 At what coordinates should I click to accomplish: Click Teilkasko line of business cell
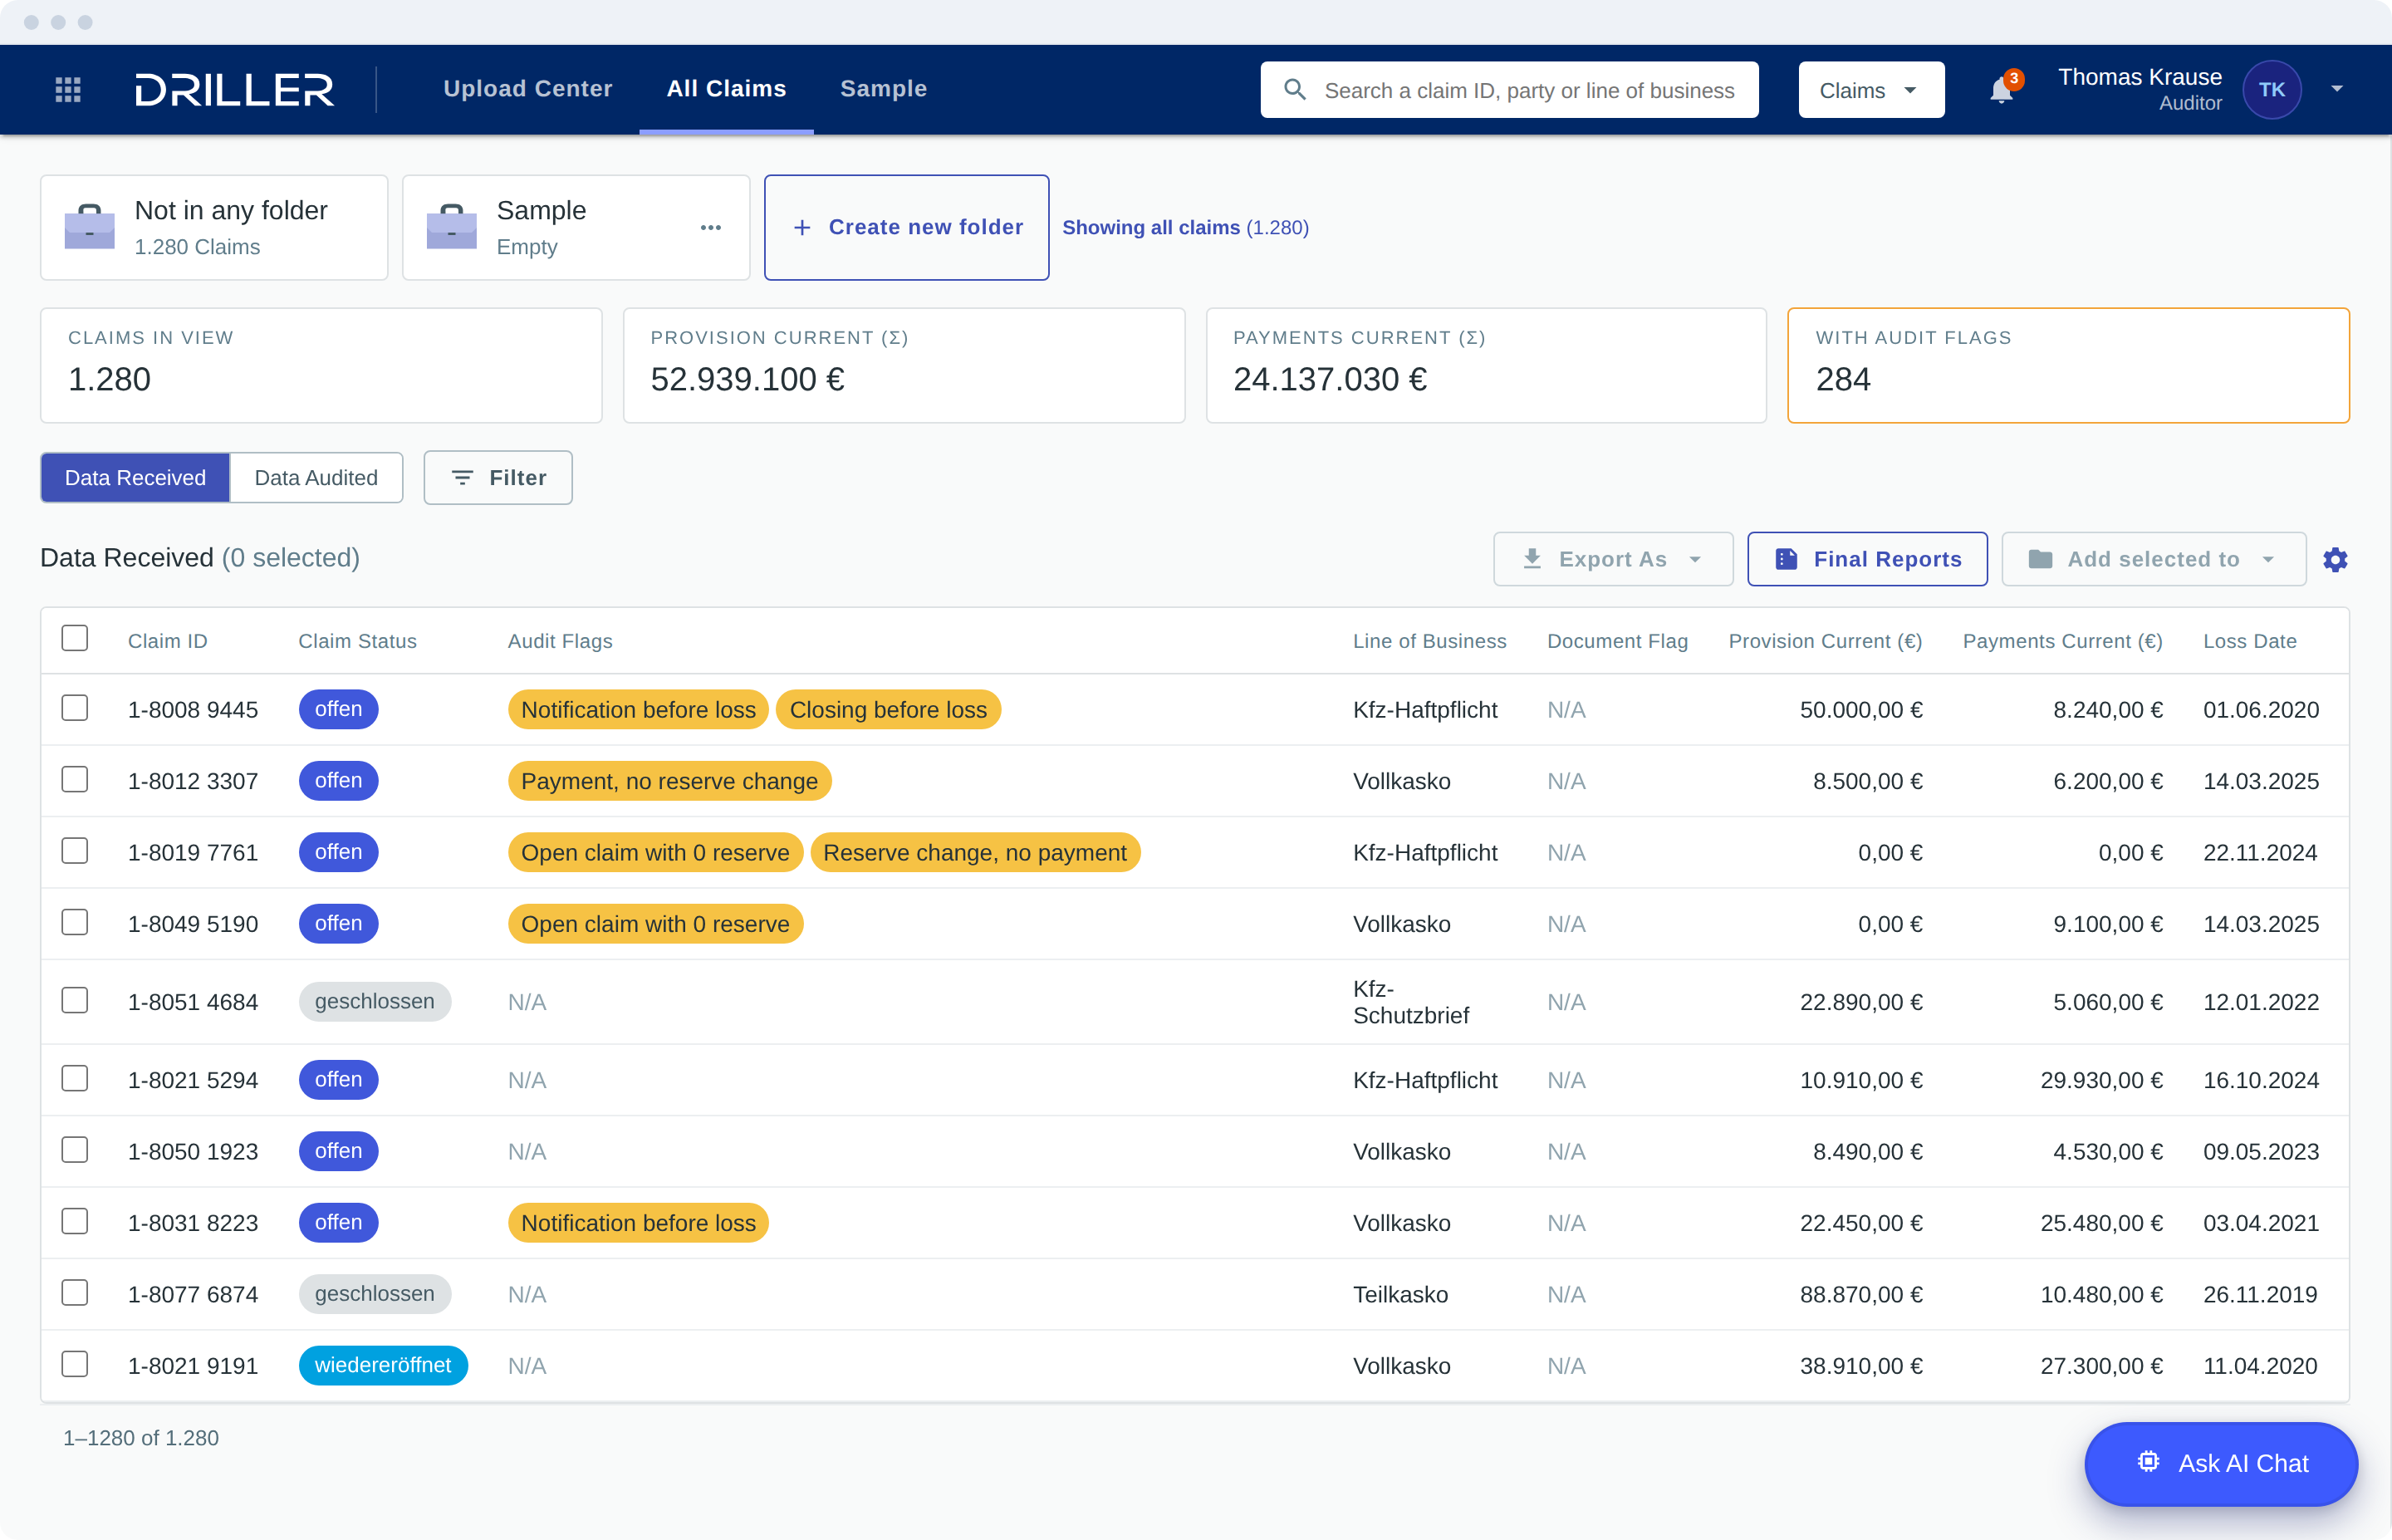coord(1400,1294)
